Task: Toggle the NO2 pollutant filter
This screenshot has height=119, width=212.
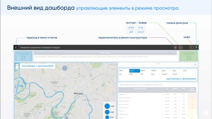Action: (x=164, y=71)
